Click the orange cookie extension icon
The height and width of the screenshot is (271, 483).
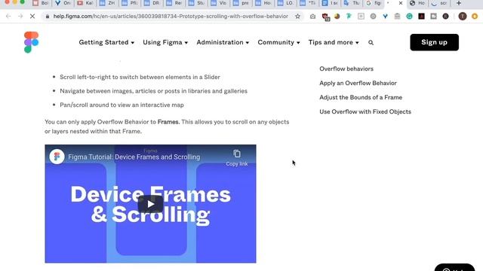coord(337,17)
